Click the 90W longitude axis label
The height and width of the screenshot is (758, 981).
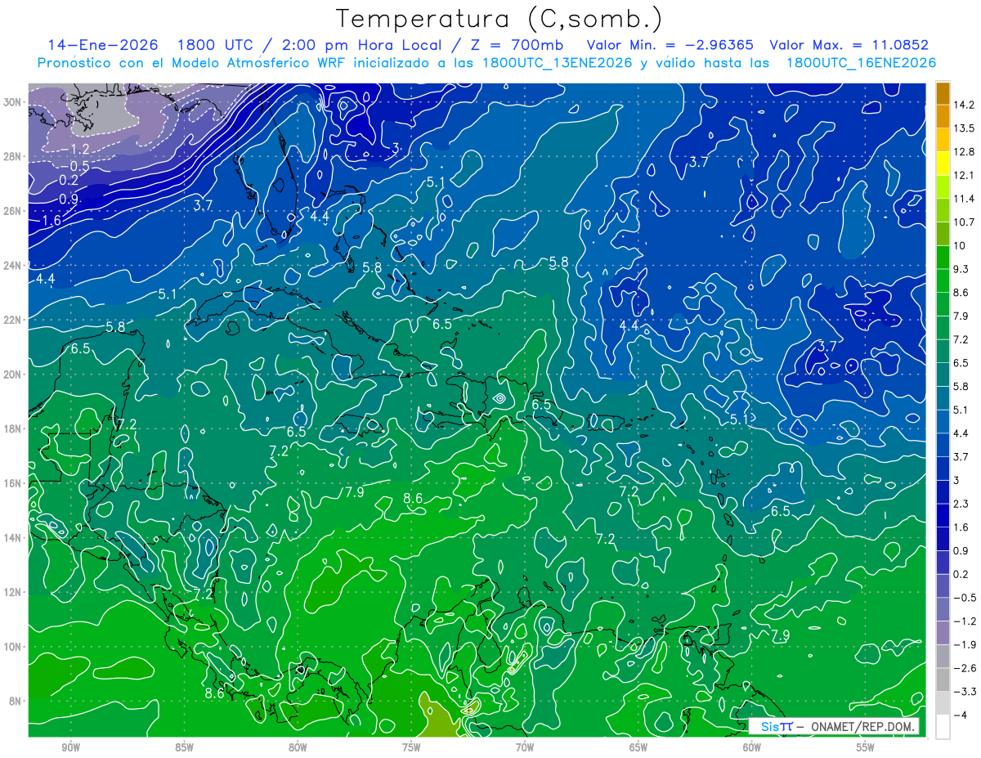(x=71, y=747)
